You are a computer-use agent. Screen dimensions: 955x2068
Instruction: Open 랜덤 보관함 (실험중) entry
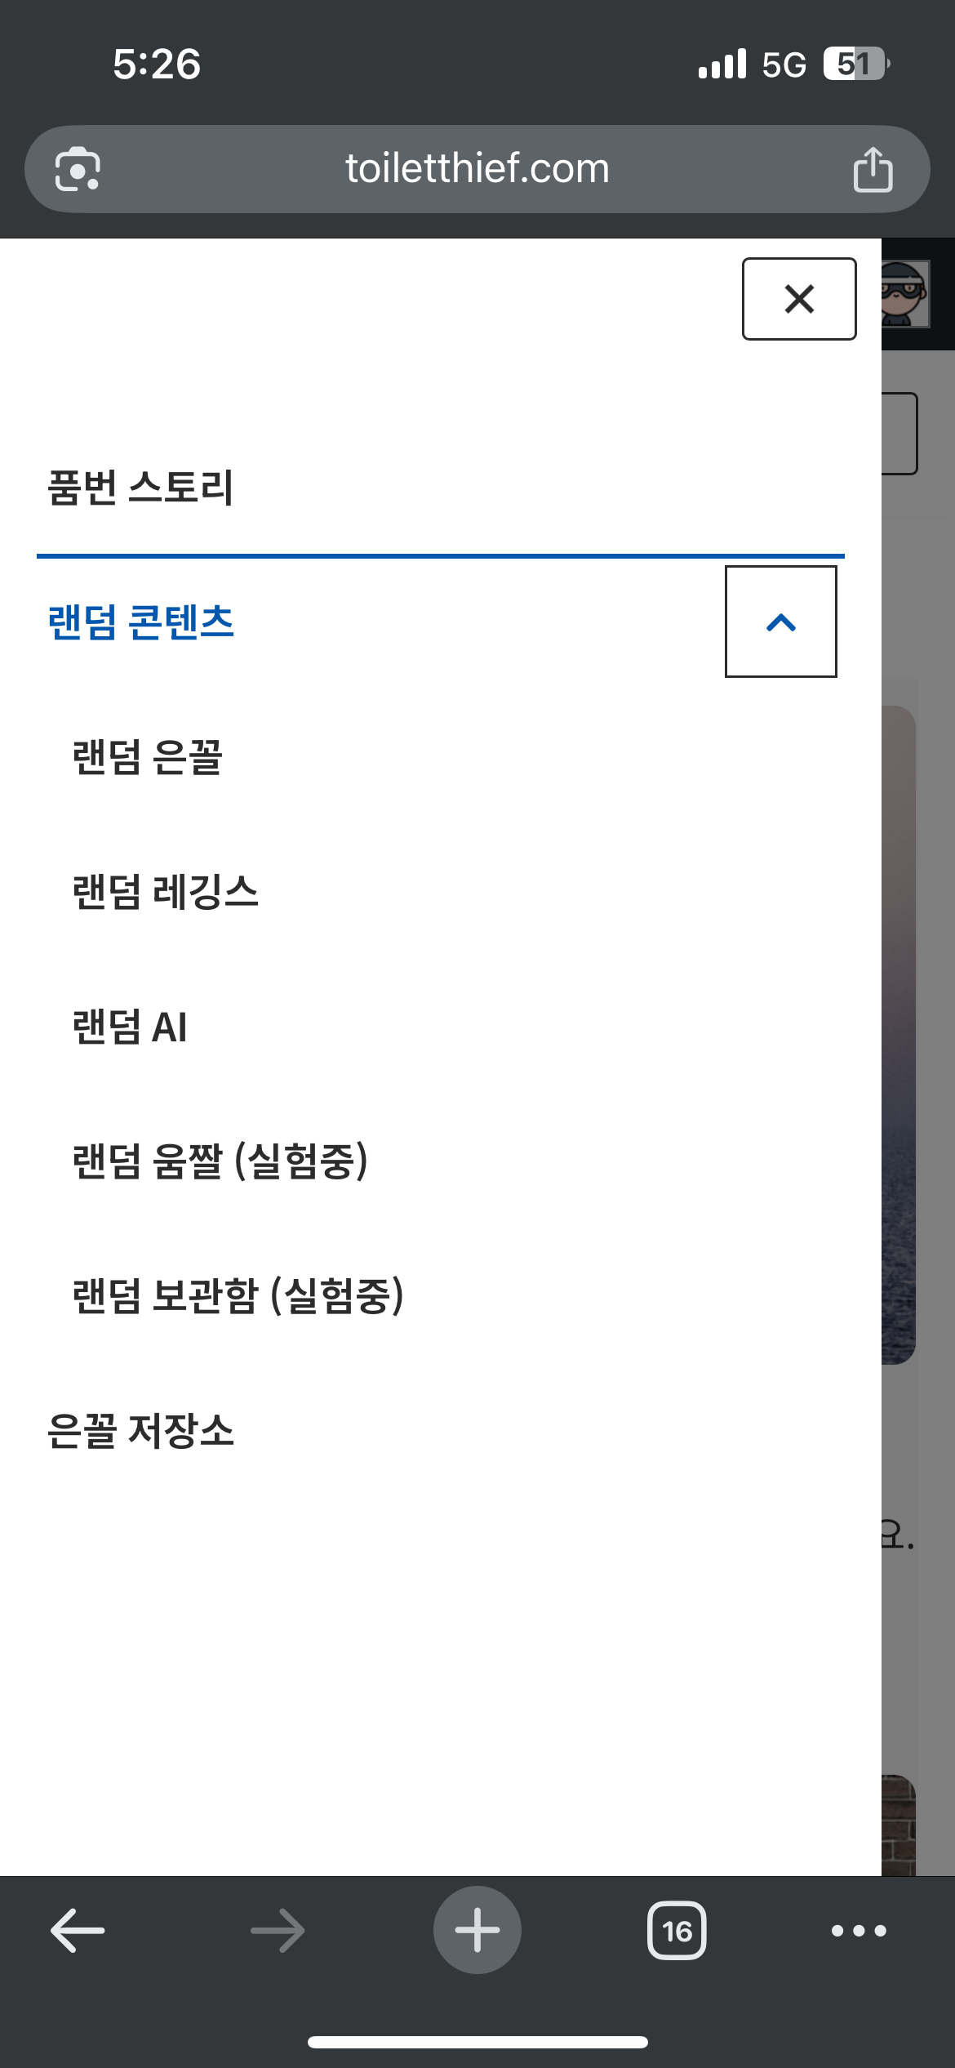click(238, 1295)
